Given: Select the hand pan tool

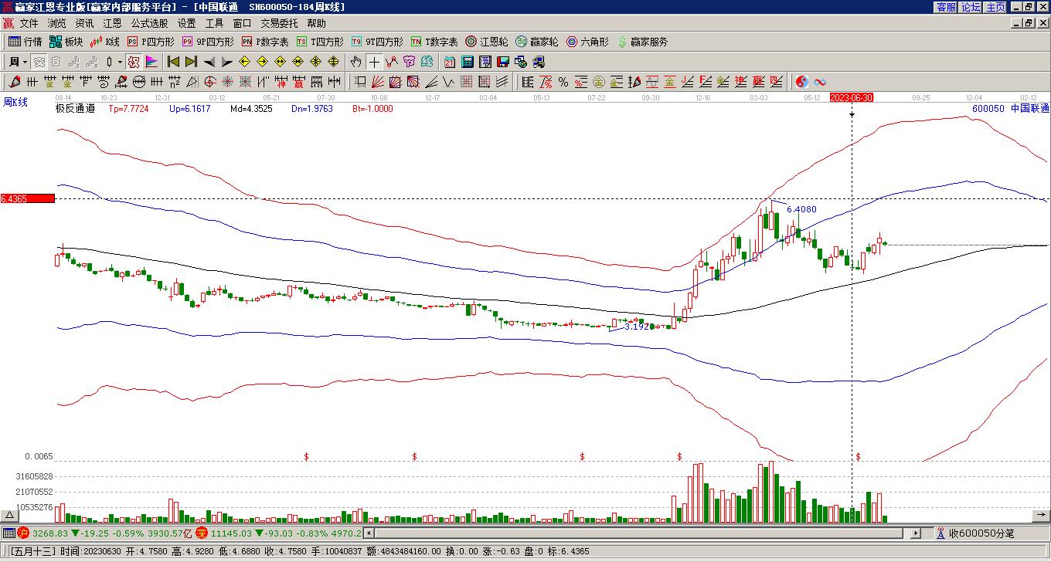Looking at the screenshot, I should click(x=355, y=62).
